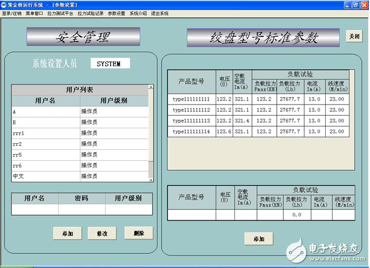Click 添加 button under winch parameters table
The image size is (370, 268).
point(259,239)
